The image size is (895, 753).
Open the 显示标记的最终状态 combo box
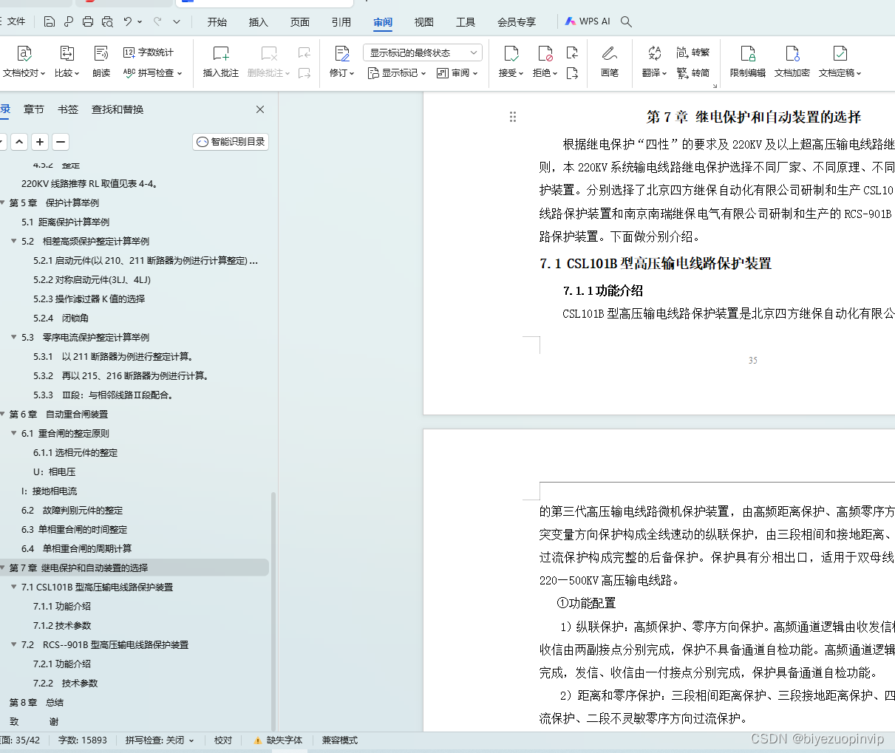pyautogui.click(x=423, y=52)
